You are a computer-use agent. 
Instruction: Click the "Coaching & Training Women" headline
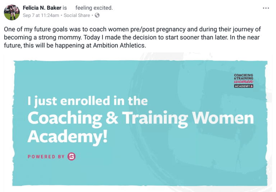[141, 119]
